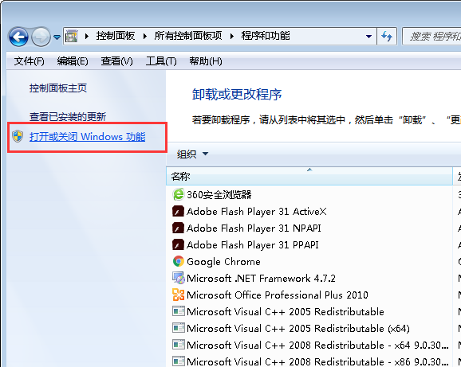Open the 文件(F) menu
The image size is (461, 367).
[x=29, y=61]
